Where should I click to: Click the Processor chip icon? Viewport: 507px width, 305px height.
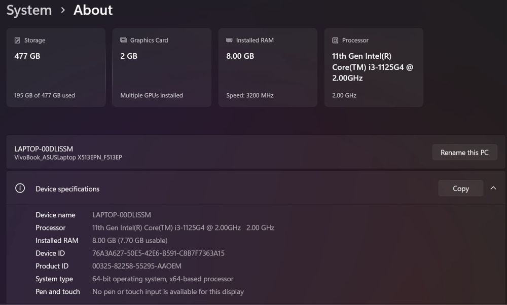(335, 40)
